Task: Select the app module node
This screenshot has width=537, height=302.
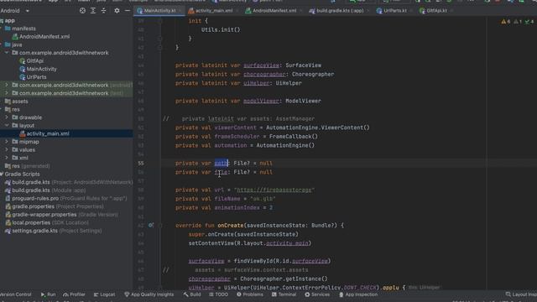Action: point(9,20)
